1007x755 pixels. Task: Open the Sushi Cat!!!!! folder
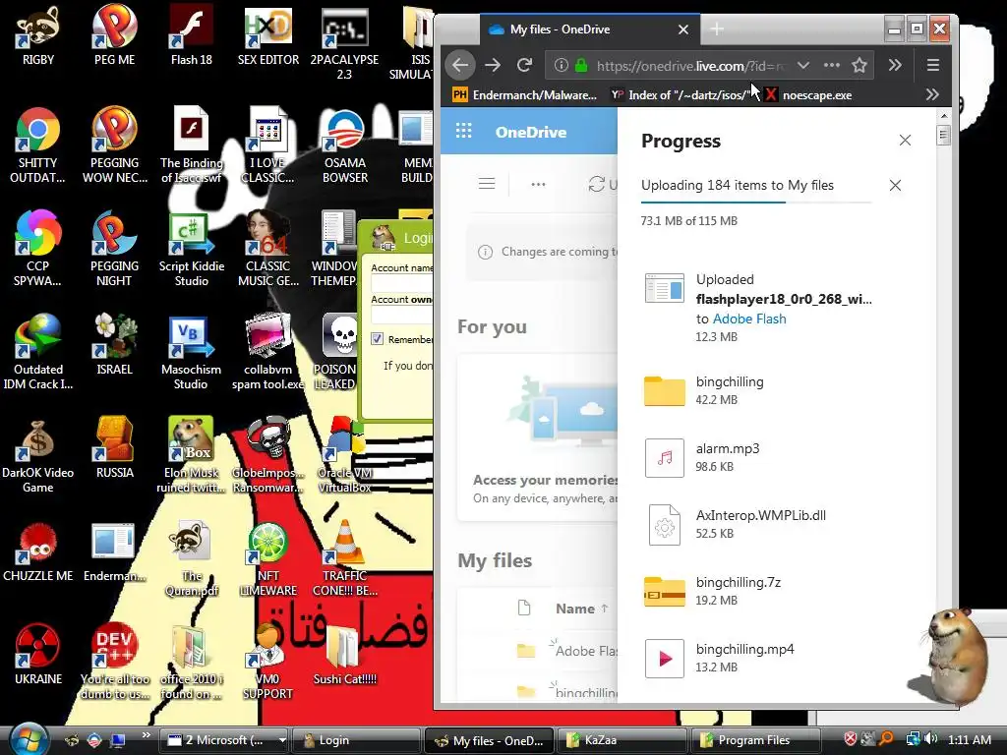[345, 655]
